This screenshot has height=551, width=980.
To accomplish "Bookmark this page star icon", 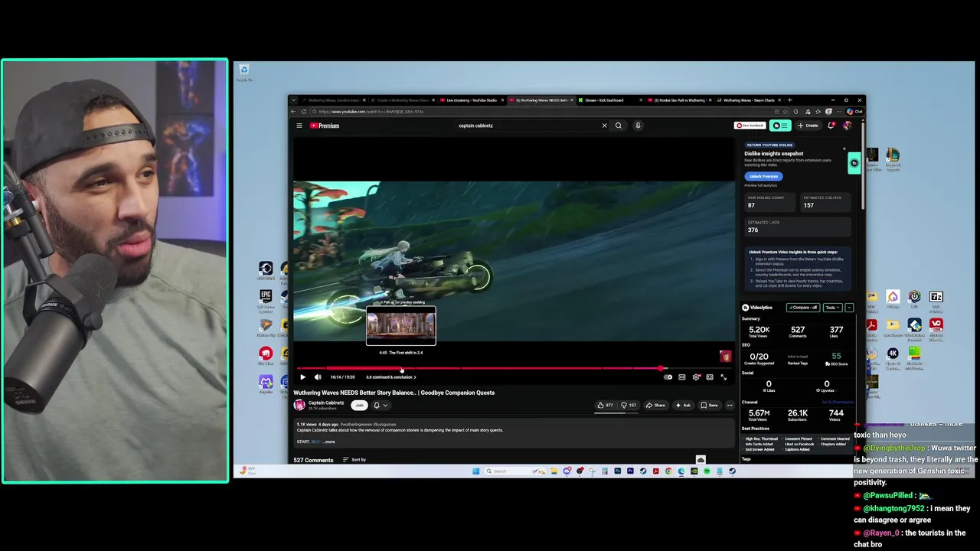I will 786,112.
